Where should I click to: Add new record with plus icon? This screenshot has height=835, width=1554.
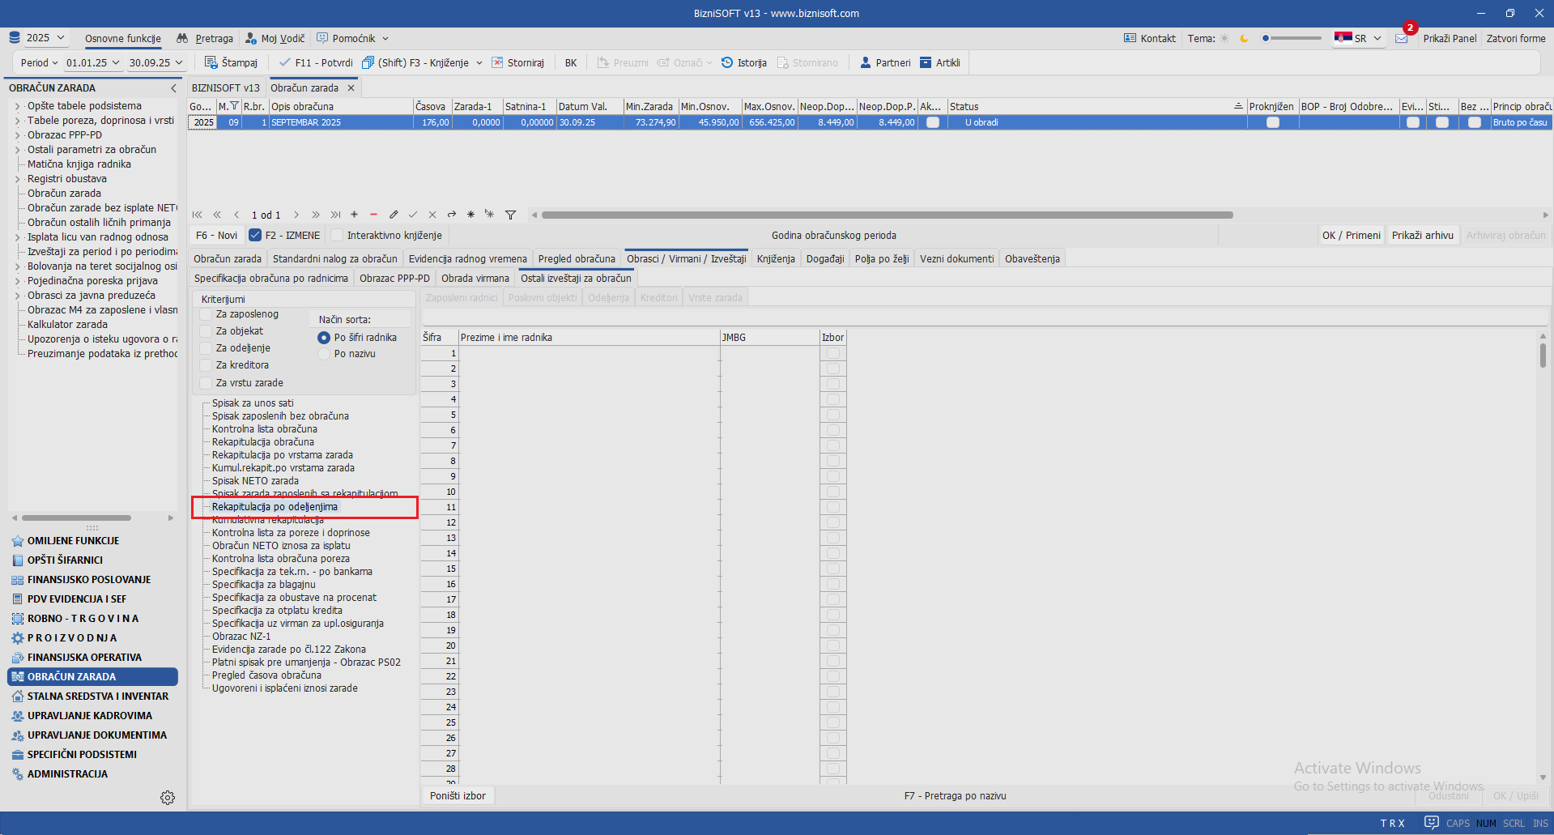[354, 215]
